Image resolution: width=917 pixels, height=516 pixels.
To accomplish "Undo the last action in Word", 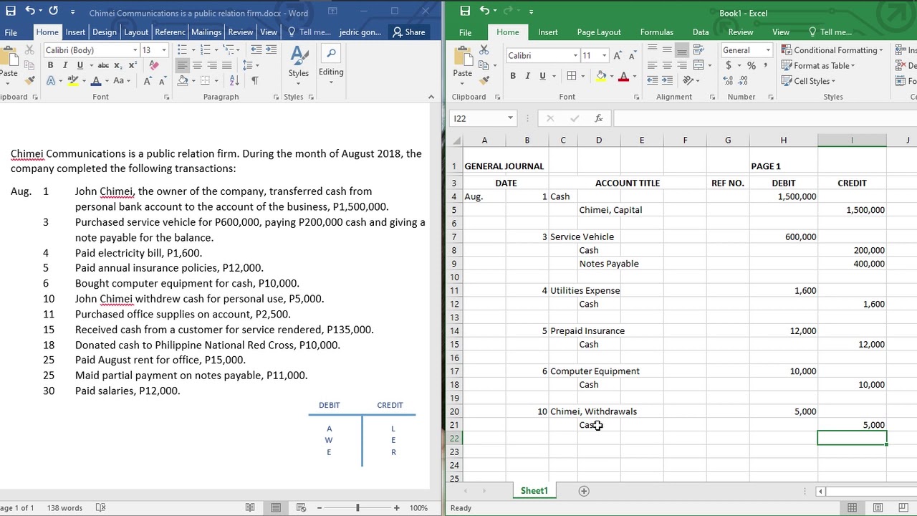I will (29, 11).
